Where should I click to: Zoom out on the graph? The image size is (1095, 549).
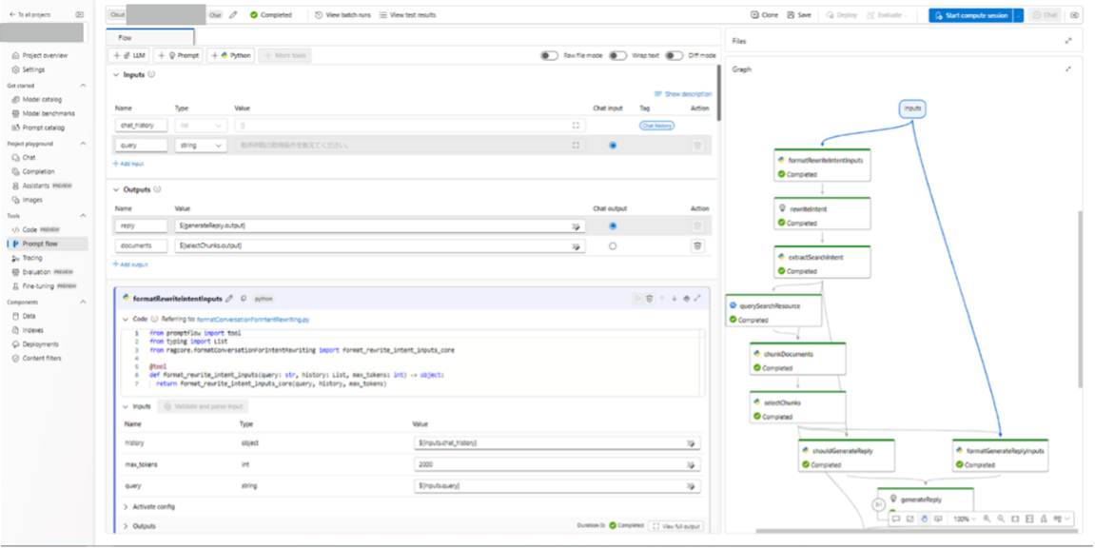[1001, 519]
